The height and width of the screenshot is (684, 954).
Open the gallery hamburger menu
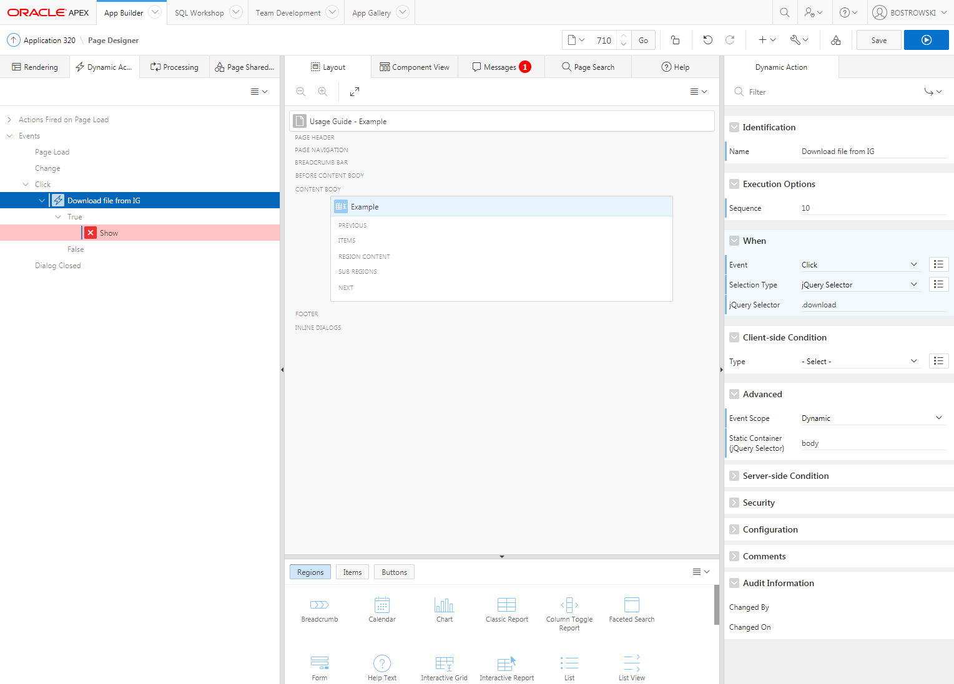(701, 572)
